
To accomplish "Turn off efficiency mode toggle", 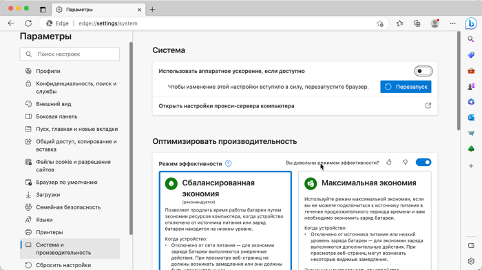I will (x=423, y=162).
